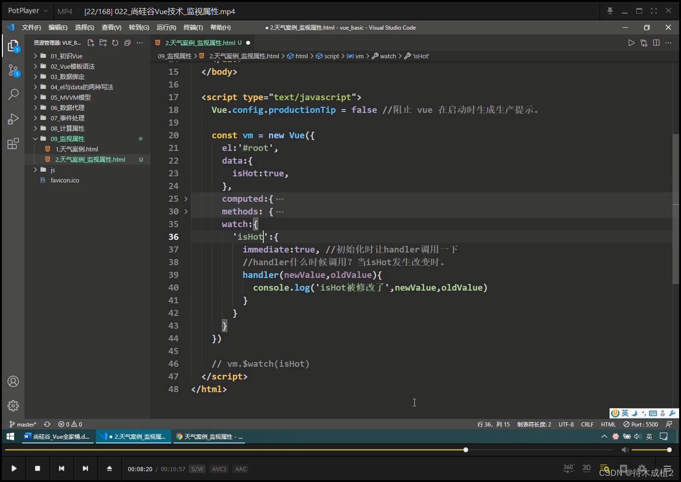
Task: Change the UTF-8 file encoding
Action: [566, 424]
